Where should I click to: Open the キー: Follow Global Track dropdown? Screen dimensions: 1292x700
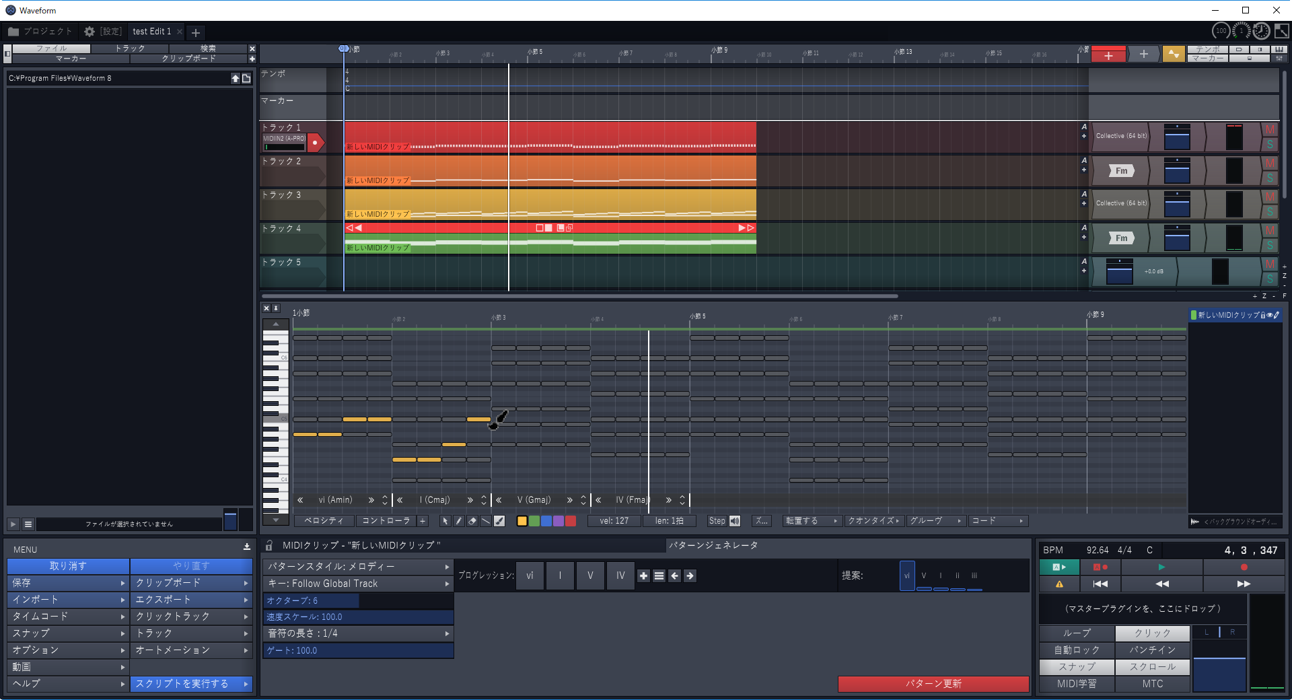358,584
